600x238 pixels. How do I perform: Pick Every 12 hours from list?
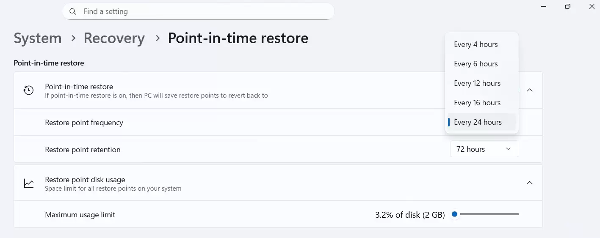(477, 83)
